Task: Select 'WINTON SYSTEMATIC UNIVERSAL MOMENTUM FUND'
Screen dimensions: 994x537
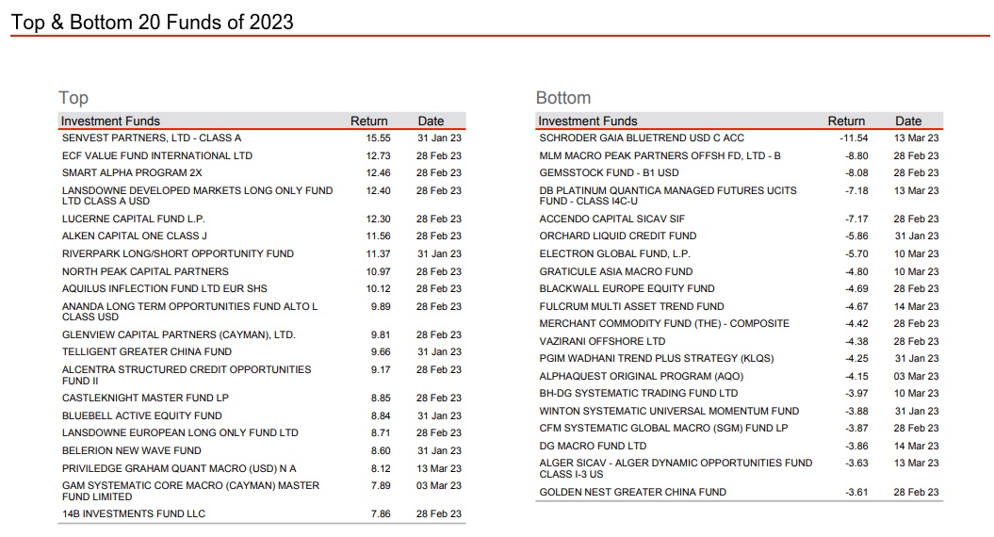Action: coord(670,411)
